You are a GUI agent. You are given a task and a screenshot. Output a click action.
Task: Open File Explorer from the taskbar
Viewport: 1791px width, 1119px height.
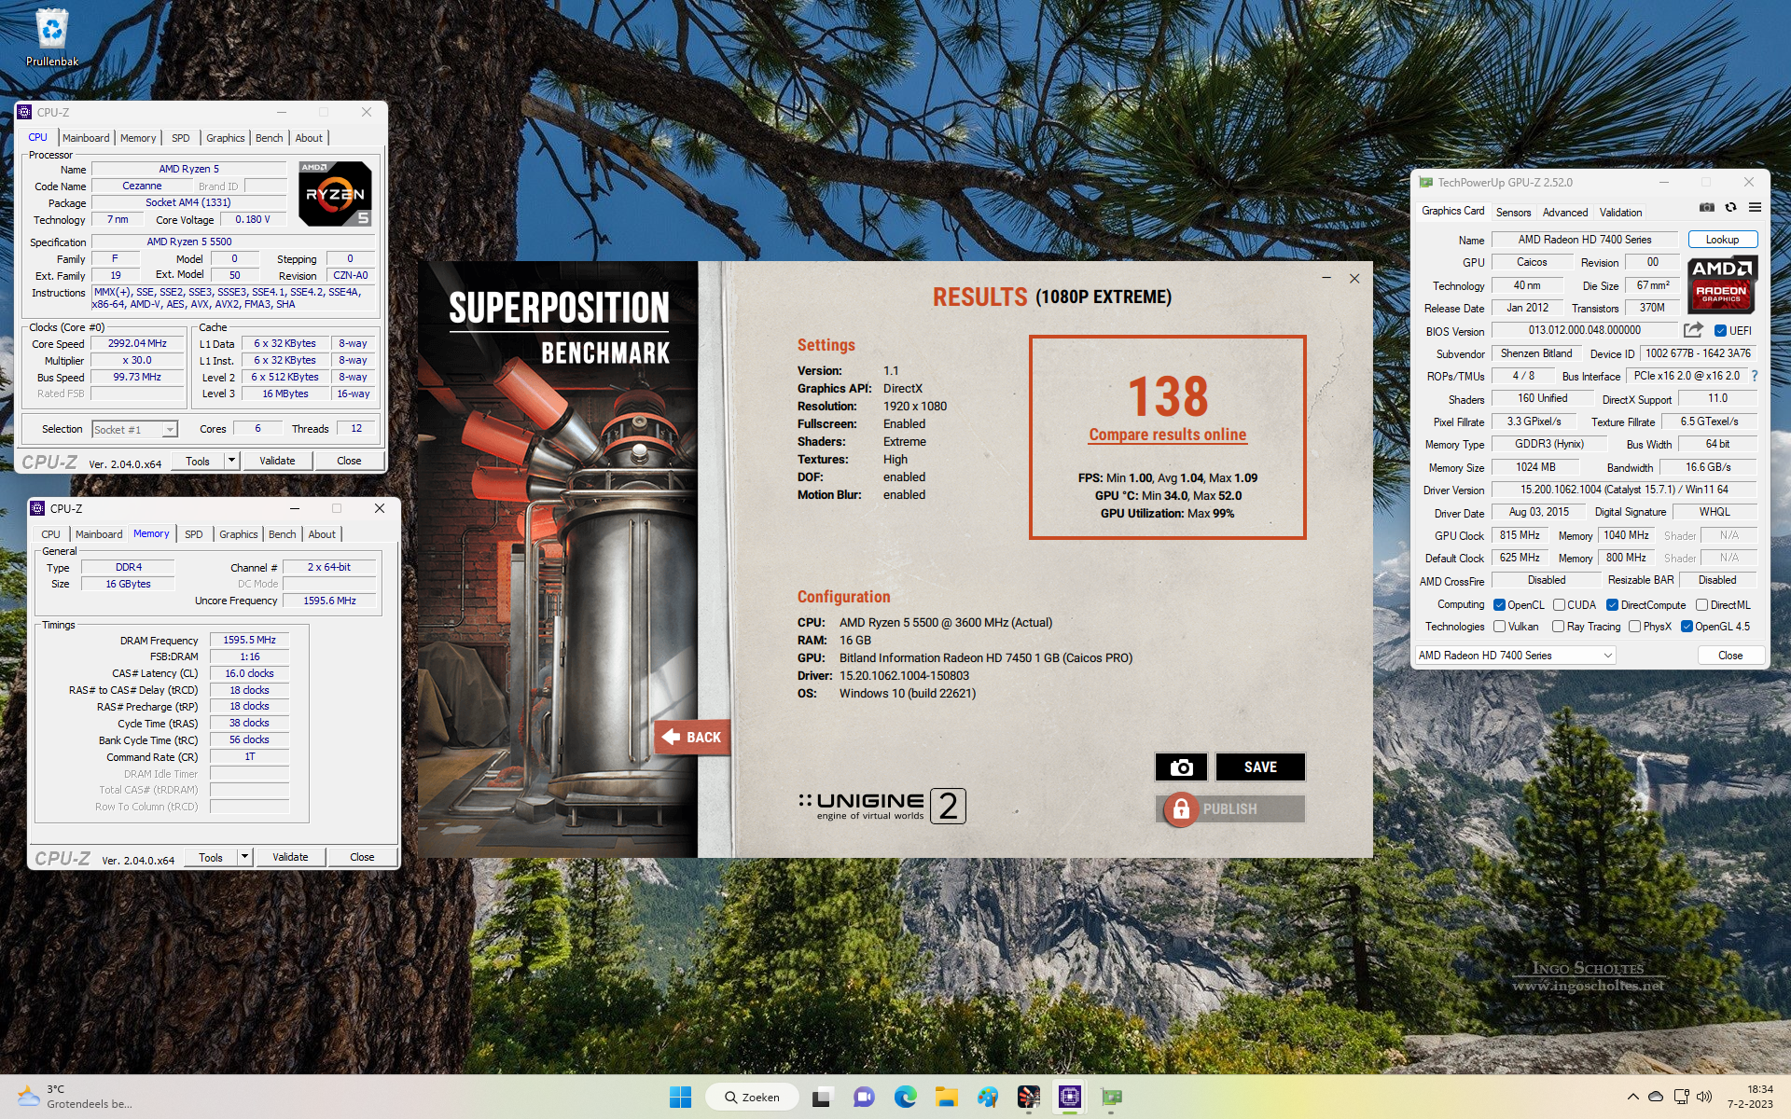[947, 1098]
